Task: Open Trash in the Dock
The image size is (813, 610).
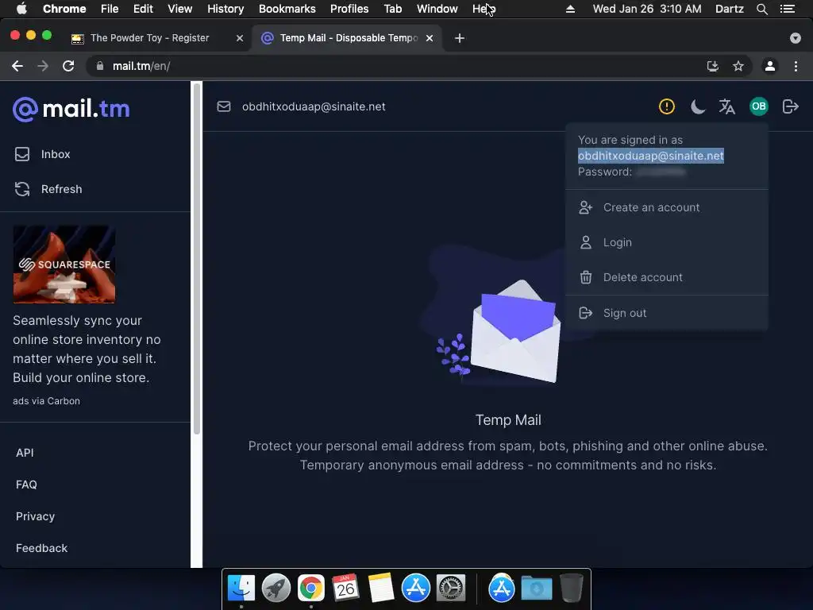Action: click(572, 589)
